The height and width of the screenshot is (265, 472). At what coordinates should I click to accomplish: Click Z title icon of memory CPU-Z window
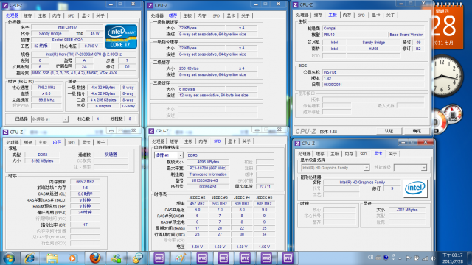pyautogui.click(x=5, y=132)
